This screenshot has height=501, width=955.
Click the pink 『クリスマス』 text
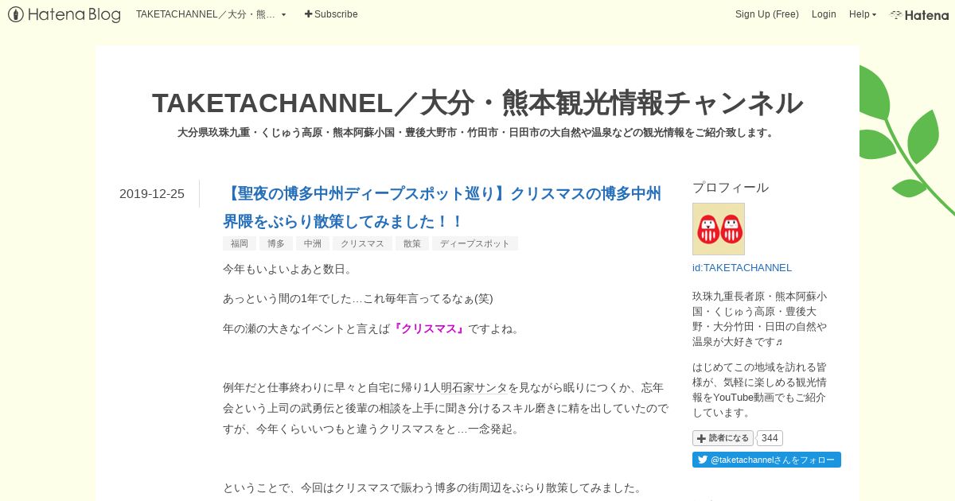point(429,328)
